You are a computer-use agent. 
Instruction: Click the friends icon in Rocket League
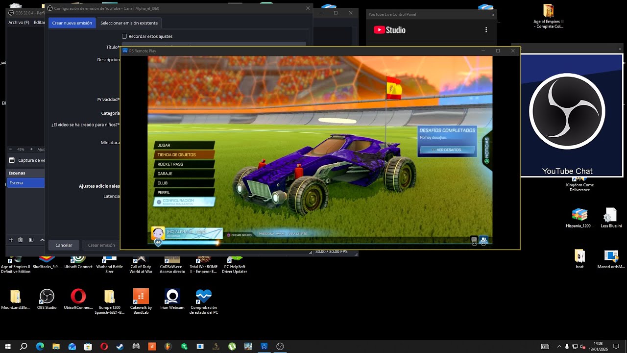coord(484,240)
